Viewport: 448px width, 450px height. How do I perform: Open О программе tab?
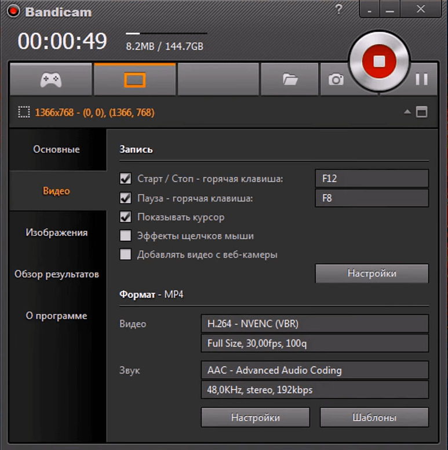click(56, 315)
